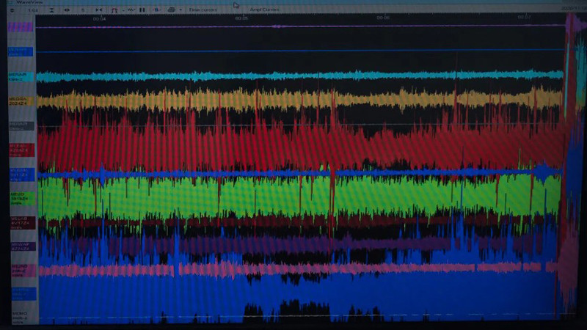Click the waveform filter icon
The height and width of the screenshot is (330, 587).
pyautogui.click(x=131, y=10)
